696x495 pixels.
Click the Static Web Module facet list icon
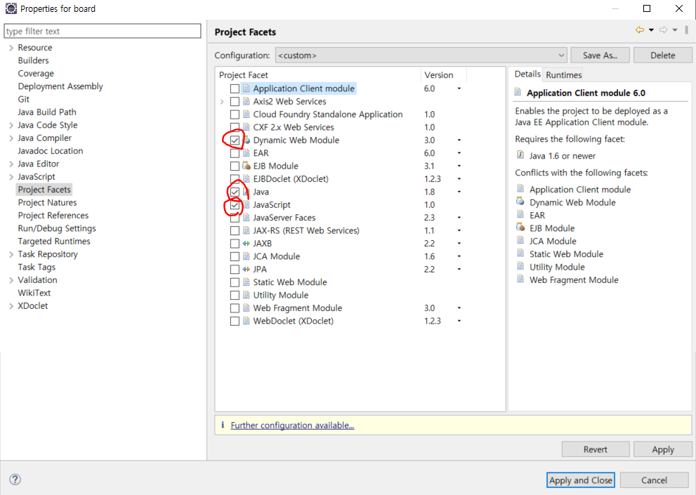coord(247,282)
